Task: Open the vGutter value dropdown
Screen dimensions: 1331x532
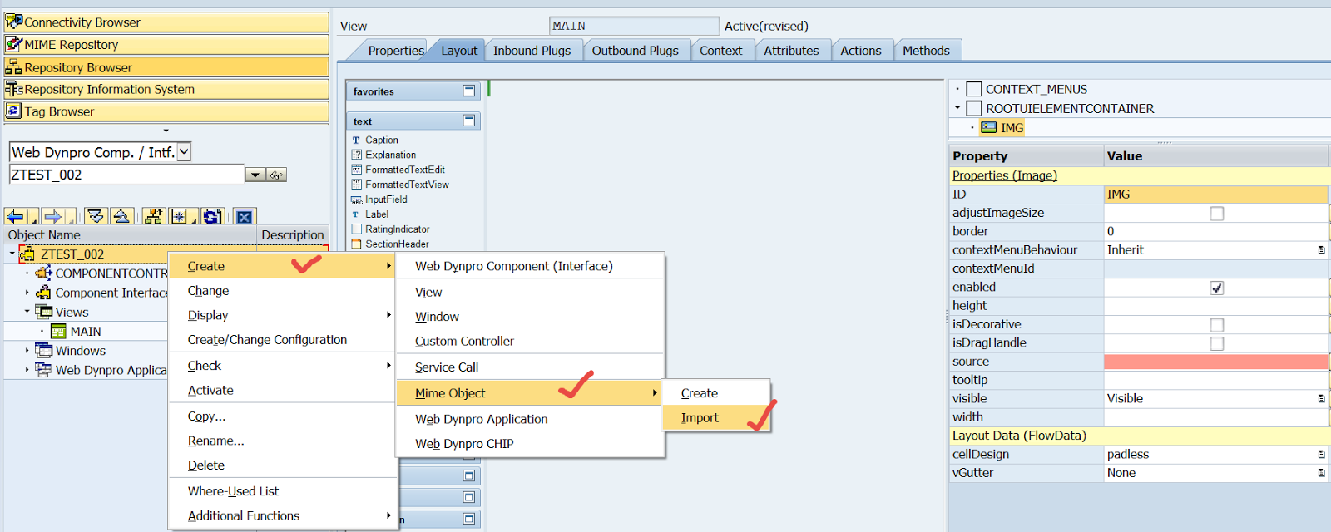Action: click(x=1321, y=473)
